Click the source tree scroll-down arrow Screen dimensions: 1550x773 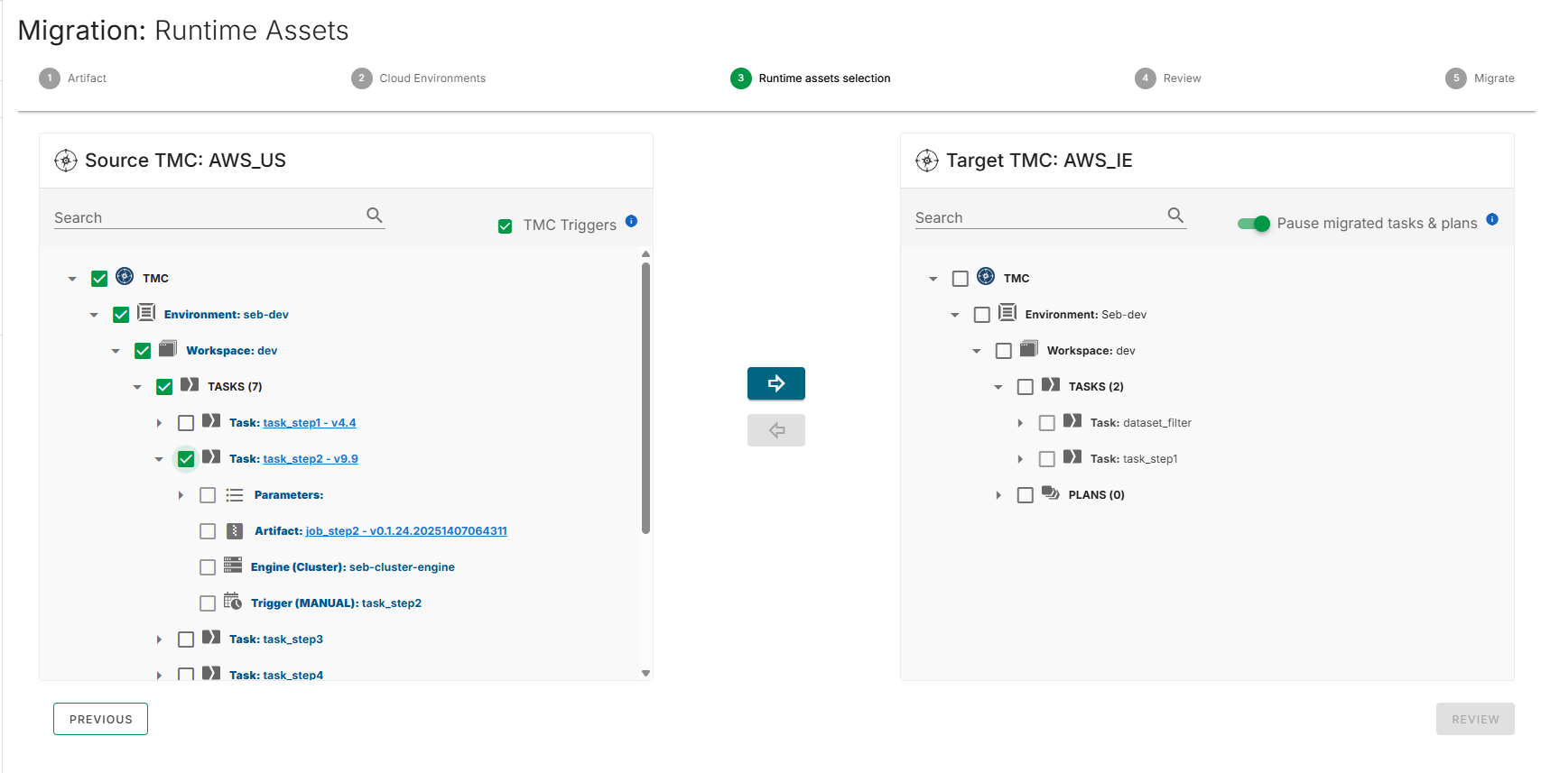(645, 673)
